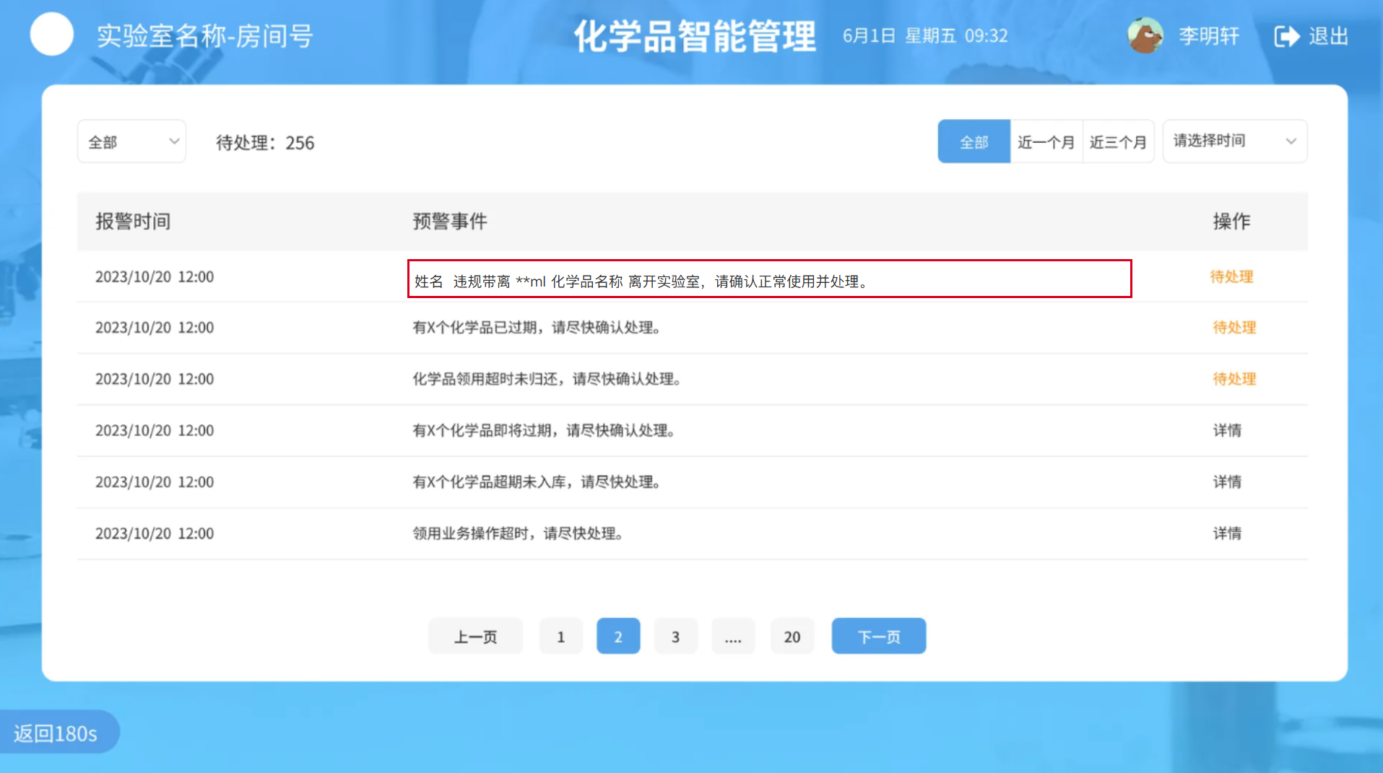Go to previous page with 上一页

[x=474, y=637]
